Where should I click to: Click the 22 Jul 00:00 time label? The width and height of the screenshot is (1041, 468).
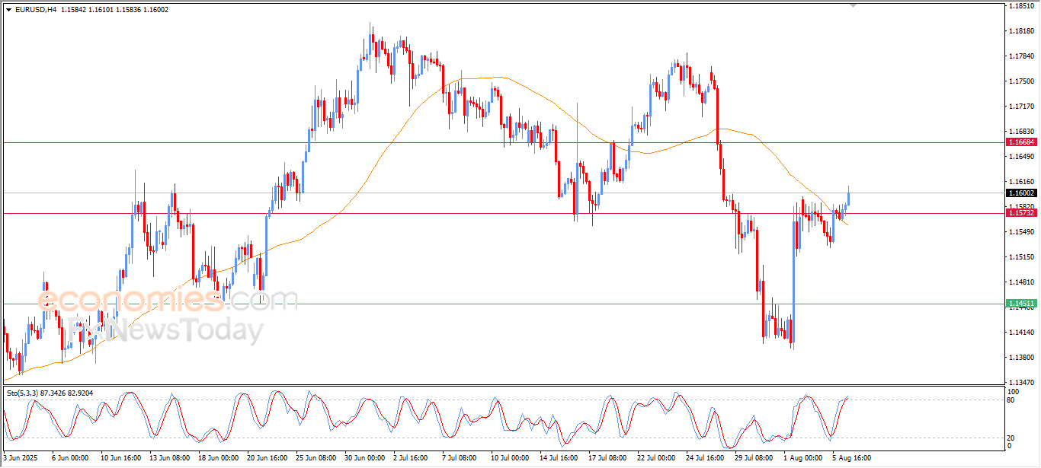pyautogui.click(x=657, y=458)
